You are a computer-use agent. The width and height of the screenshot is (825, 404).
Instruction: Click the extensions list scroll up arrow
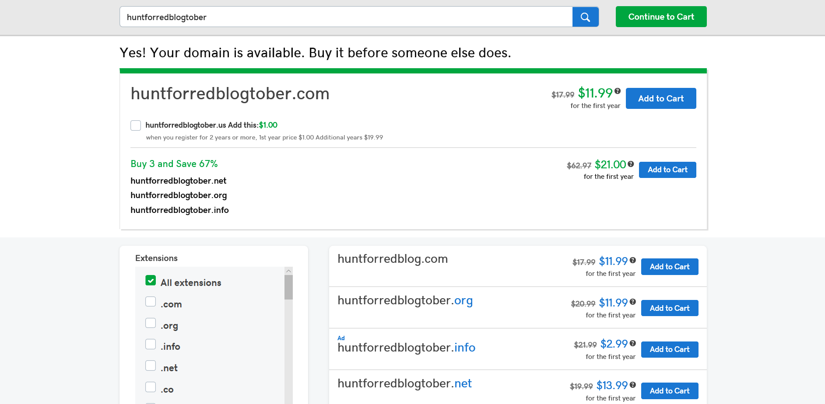[288, 271]
